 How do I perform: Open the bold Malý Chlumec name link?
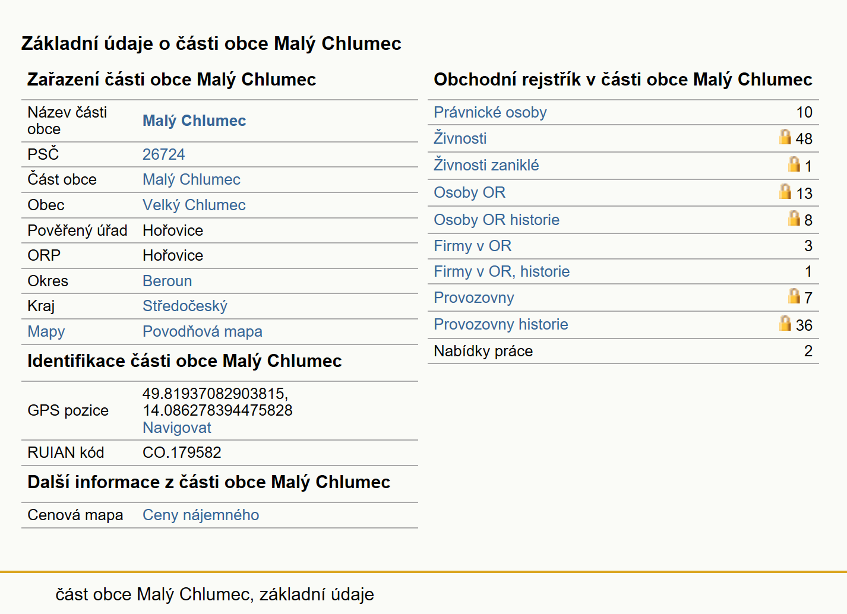tap(194, 121)
